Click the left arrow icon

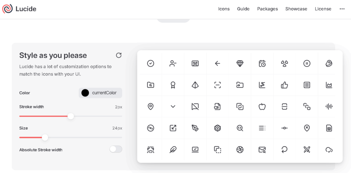[217, 63]
